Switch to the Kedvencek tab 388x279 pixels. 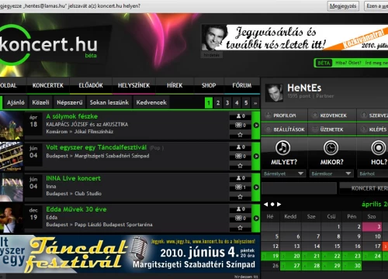(x=151, y=102)
